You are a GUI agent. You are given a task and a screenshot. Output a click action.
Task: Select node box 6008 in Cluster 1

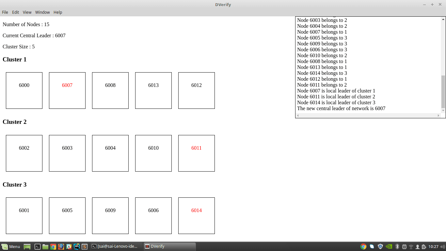click(110, 91)
